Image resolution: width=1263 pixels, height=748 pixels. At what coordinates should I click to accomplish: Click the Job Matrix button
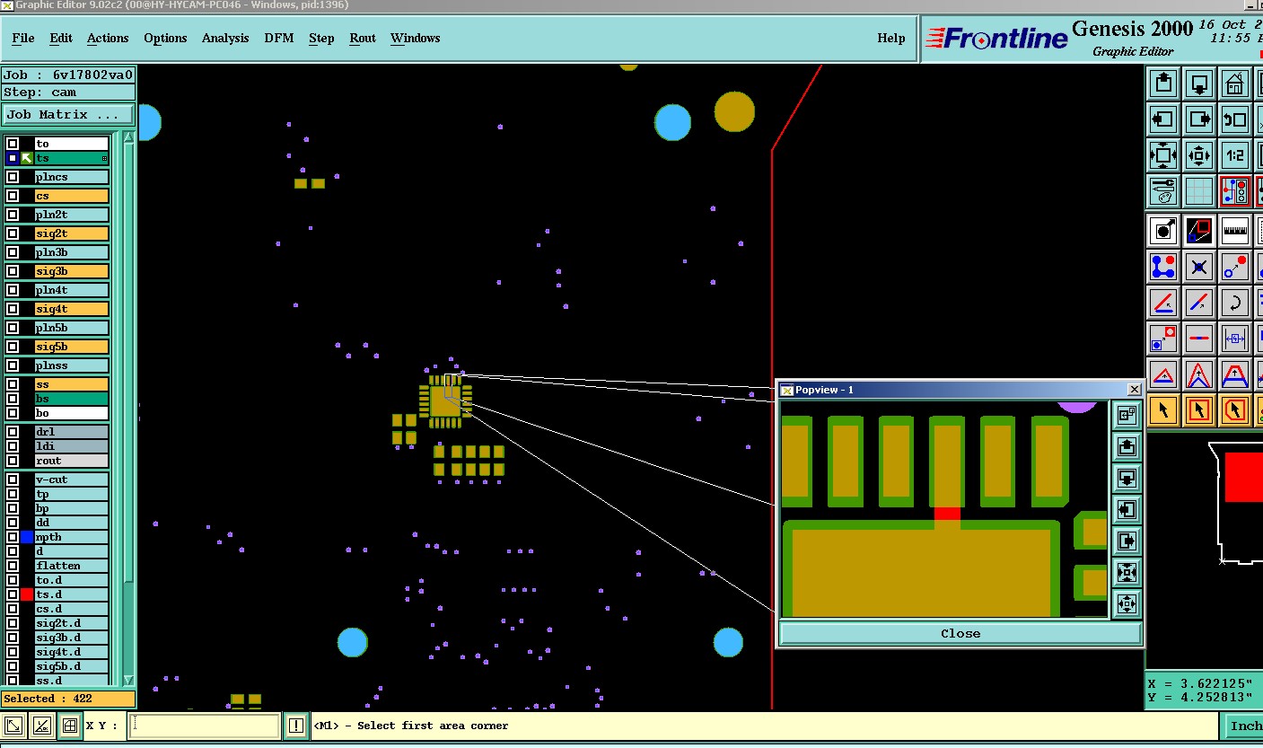tap(68, 114)
